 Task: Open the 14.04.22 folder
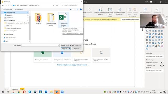[x=38, y=19]
